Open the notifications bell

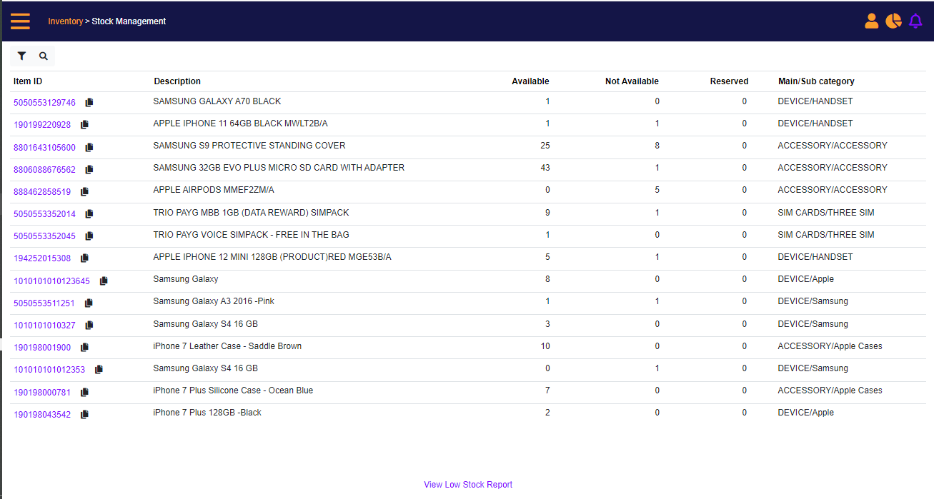(915, 21)
